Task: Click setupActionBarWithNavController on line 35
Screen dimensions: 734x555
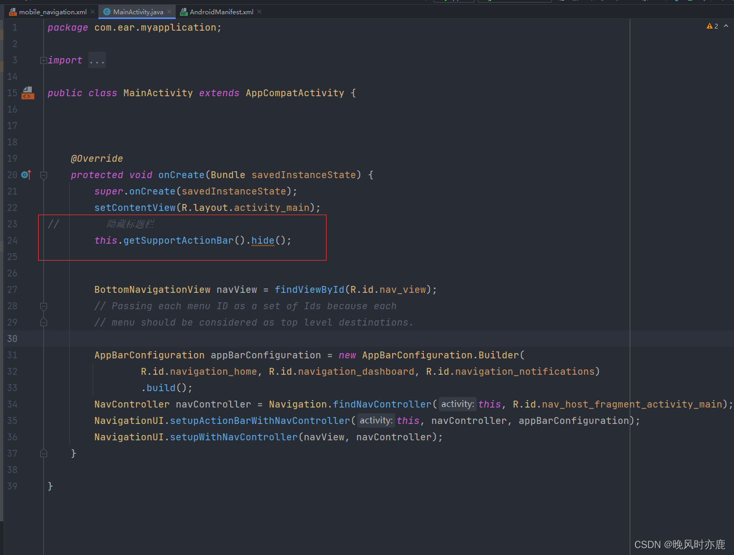Action: tap(260, 421)
